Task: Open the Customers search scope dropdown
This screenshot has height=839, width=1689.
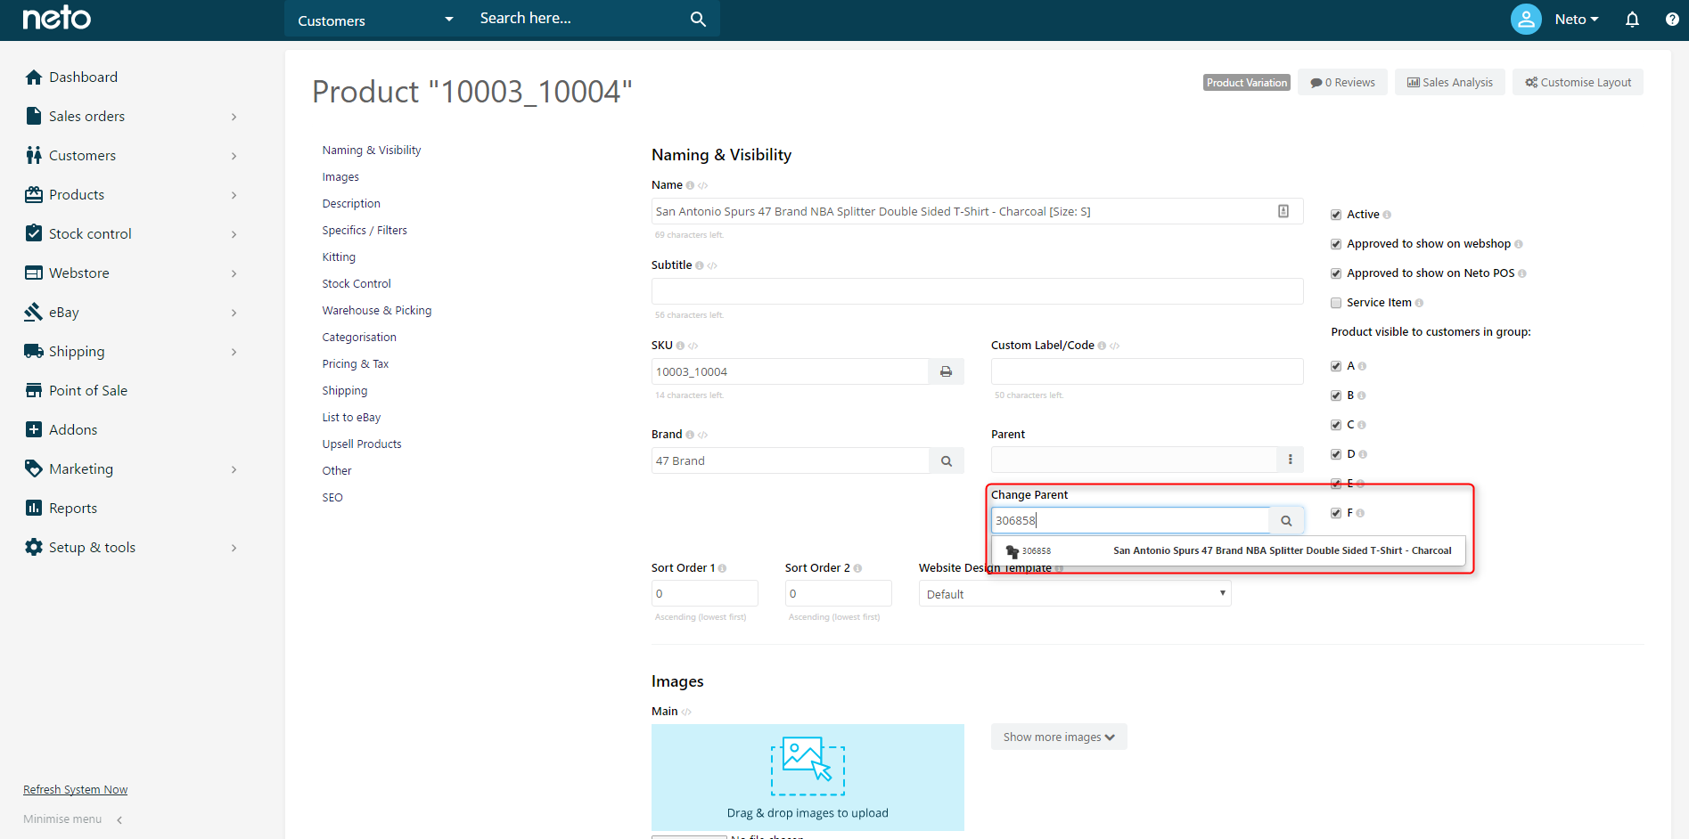Action: (x=375, y=20)
